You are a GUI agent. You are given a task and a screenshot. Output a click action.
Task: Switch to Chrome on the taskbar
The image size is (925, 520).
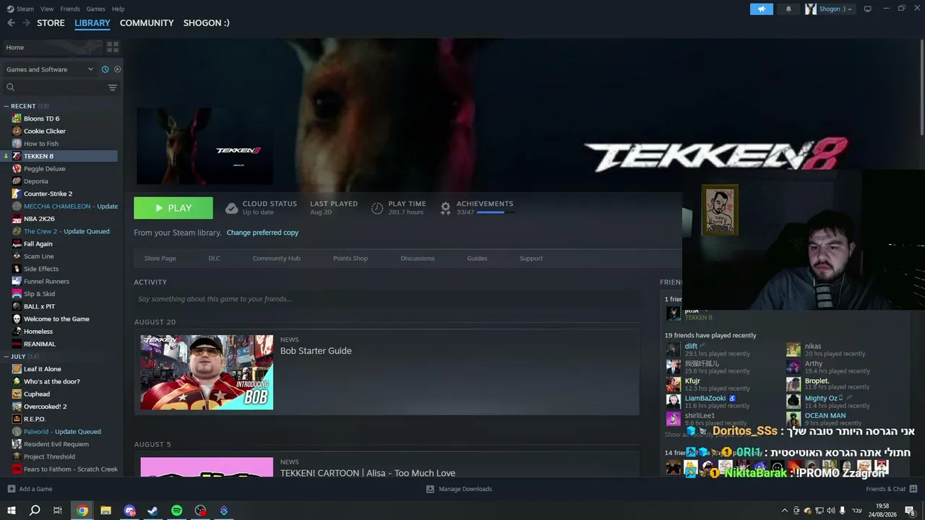[x=82, y=511]
